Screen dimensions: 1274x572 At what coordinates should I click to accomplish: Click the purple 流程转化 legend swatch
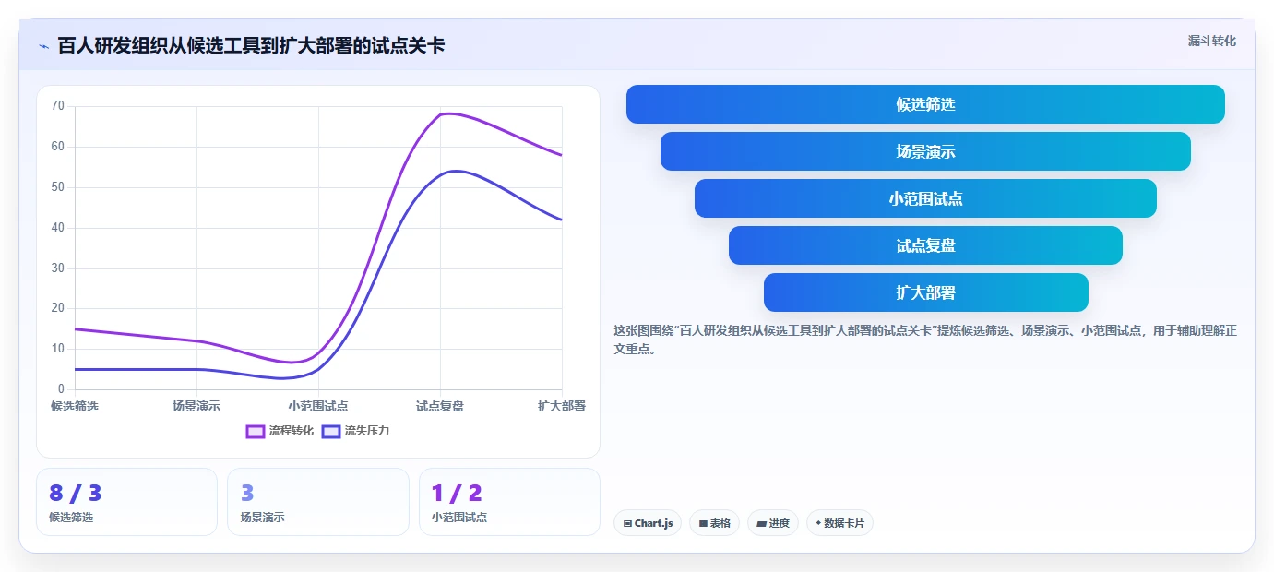tap(256, 432)
